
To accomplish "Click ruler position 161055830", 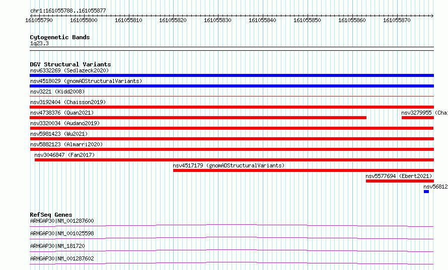I will pos(218,20).
